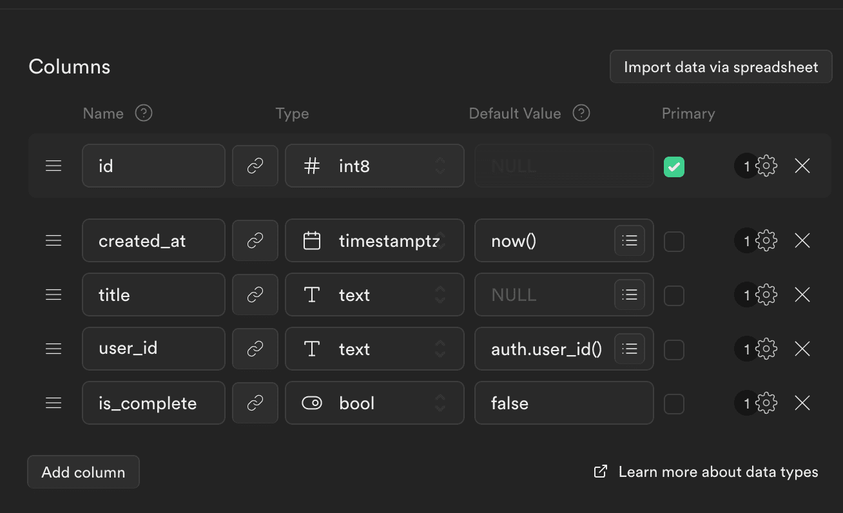Open type dropdown showing int8
The image size is (843, 513).
click(374, 166)
